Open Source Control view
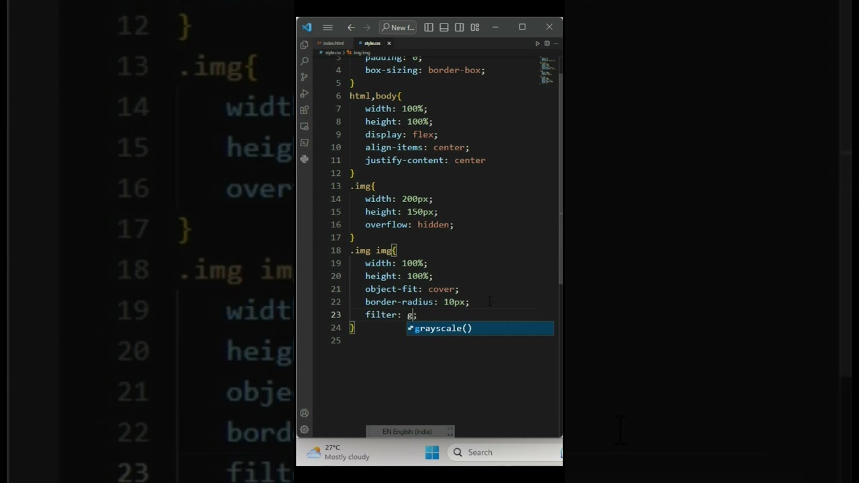 click(x=305, y=77)
